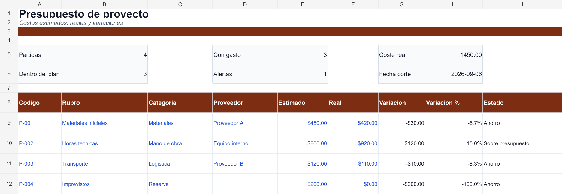Select cell 'Mano de obra'
The image size is (562, 194).
(x=180, y=143)
